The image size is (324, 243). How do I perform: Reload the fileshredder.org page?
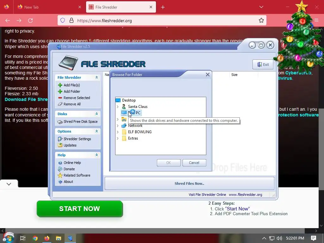tap(30, 21)
